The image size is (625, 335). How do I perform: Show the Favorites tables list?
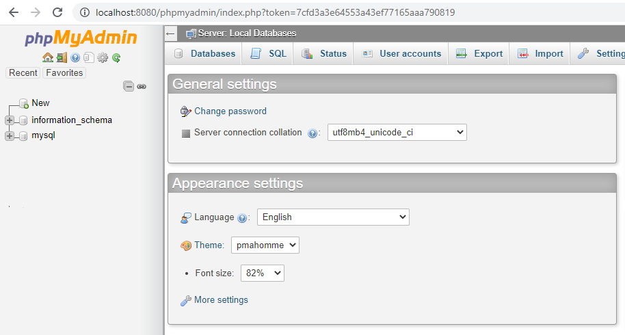pyautogui.click(x=64, y=73)
